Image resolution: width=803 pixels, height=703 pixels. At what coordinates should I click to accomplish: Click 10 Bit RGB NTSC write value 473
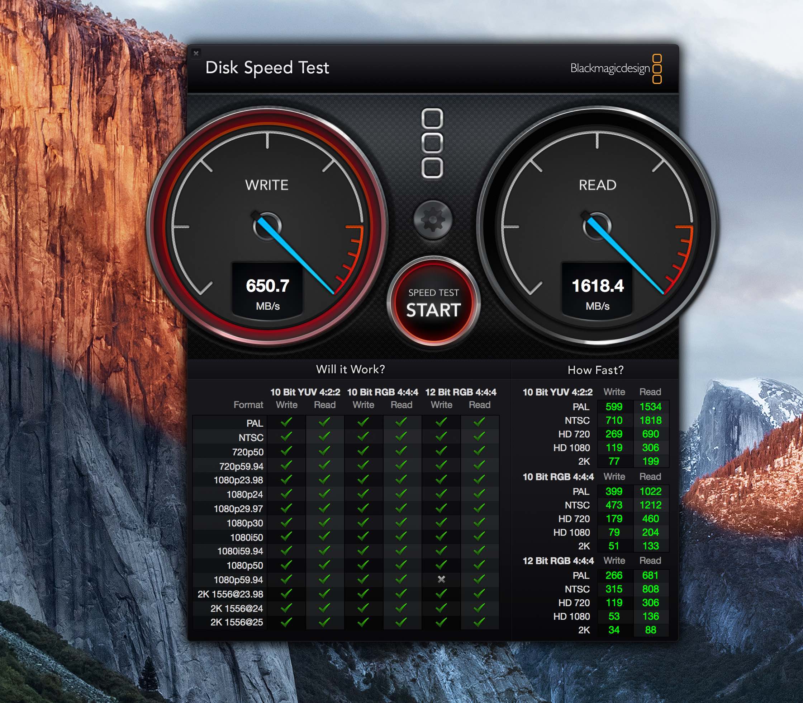tap(614, 505)
